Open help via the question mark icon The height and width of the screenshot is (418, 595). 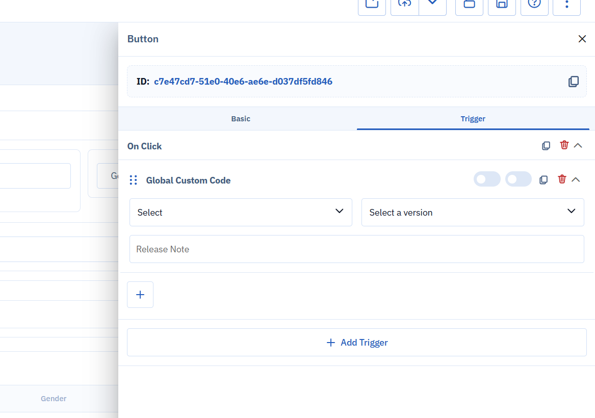click(x=534, y=4)
